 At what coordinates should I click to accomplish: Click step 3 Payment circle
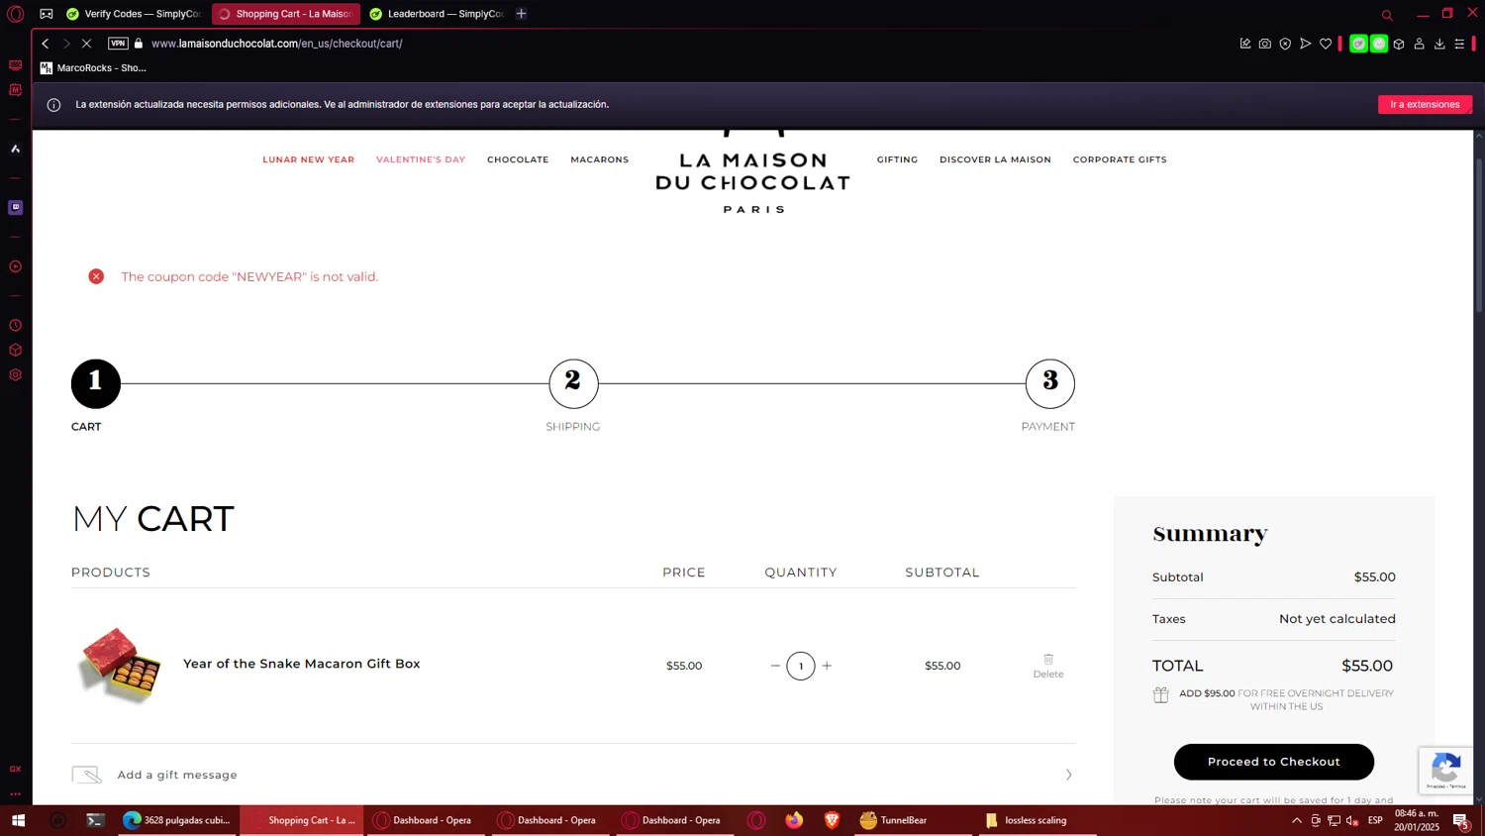pyautogui.click(x=1050, y=383)
